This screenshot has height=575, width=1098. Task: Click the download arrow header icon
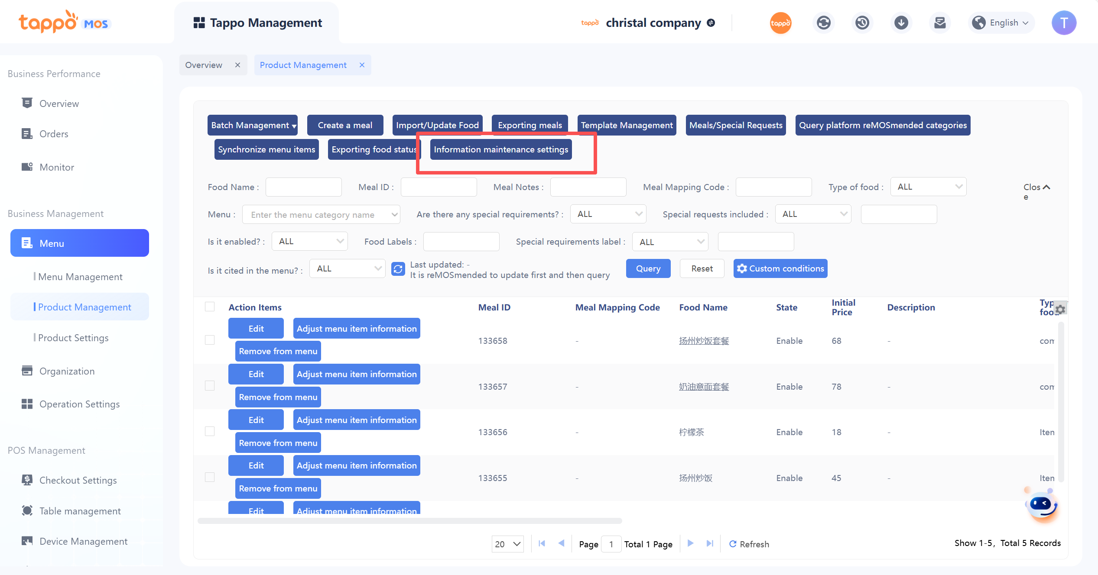tap(901, 23)
